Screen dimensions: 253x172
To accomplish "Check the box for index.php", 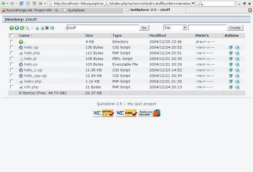I will (x=11, y=81).
